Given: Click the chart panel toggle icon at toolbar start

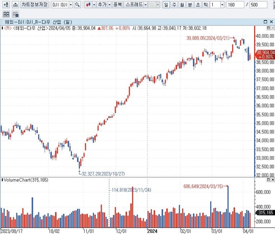Looking at the screenshot, I should [6, 4].
